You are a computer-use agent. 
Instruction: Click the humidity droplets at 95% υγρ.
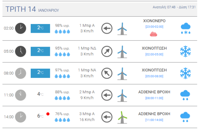click(x=62, y=54)
